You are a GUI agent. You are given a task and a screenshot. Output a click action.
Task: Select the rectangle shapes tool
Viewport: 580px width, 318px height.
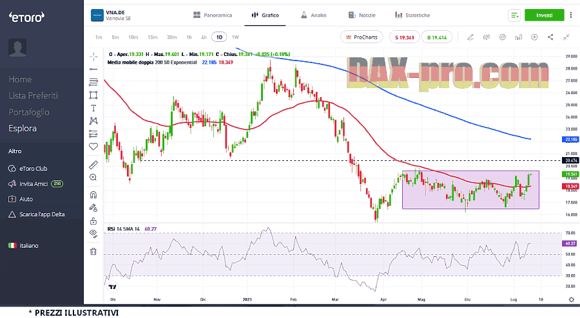pyautogui.click(x=93, y=95)
